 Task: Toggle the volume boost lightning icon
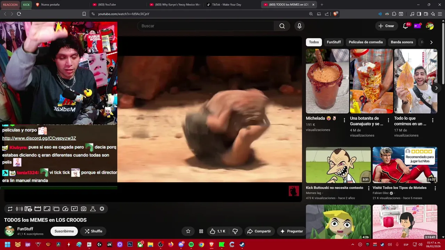click(x=19, y=209)
